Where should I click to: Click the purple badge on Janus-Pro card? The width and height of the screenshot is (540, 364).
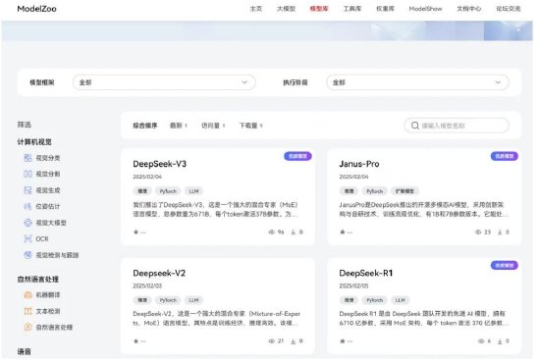505,156
